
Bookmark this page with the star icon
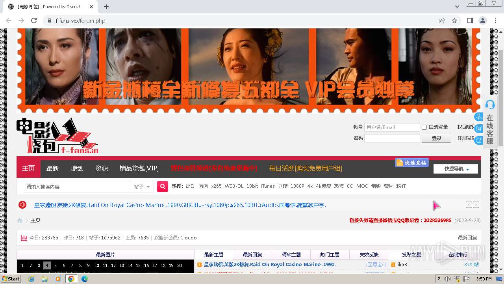coord(454,21)
